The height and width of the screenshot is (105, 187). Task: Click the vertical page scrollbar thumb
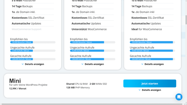[186, 20]
